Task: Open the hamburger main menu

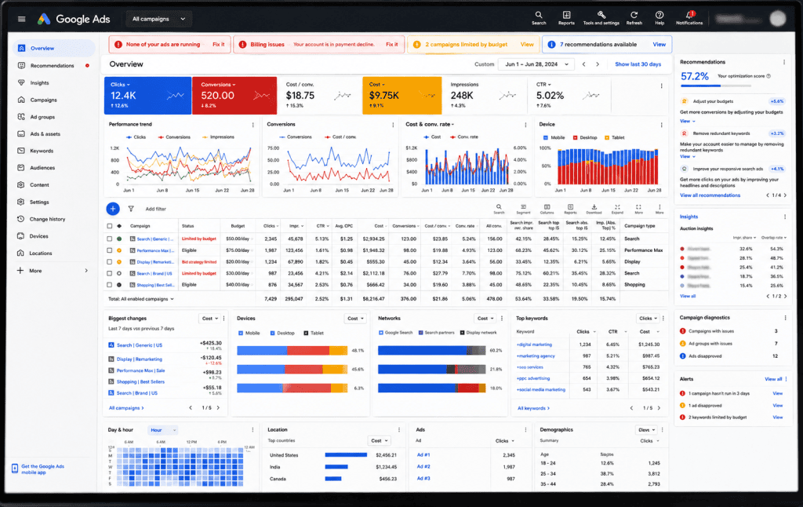Action: (21, 19)
